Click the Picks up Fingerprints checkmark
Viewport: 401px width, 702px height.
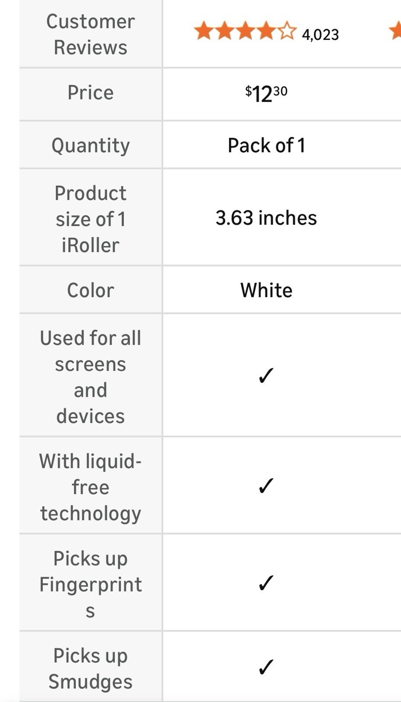tap(266, 583)
